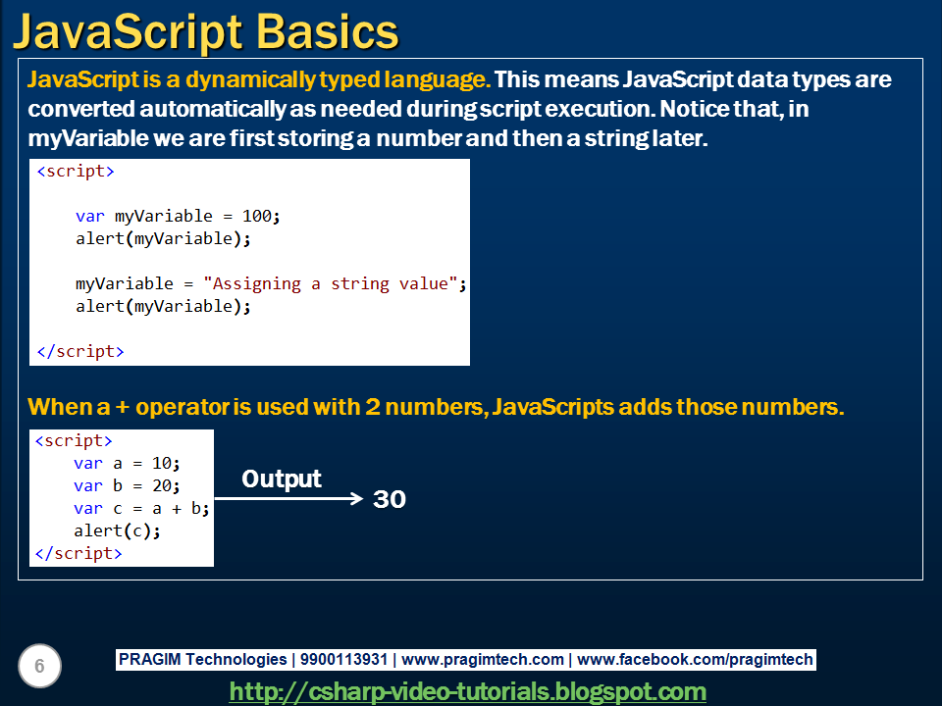Click the second alert(myVariable); line below string assignment
942x706 pixels.
point(164,306)
